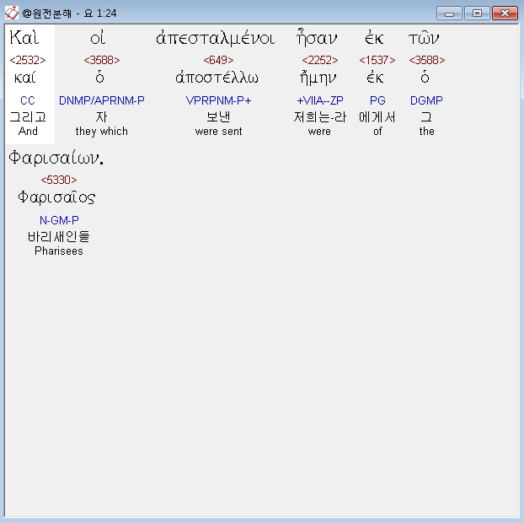Click the parsing code N-GM-P
Screen dimensions: 524x523
point(59,220)
